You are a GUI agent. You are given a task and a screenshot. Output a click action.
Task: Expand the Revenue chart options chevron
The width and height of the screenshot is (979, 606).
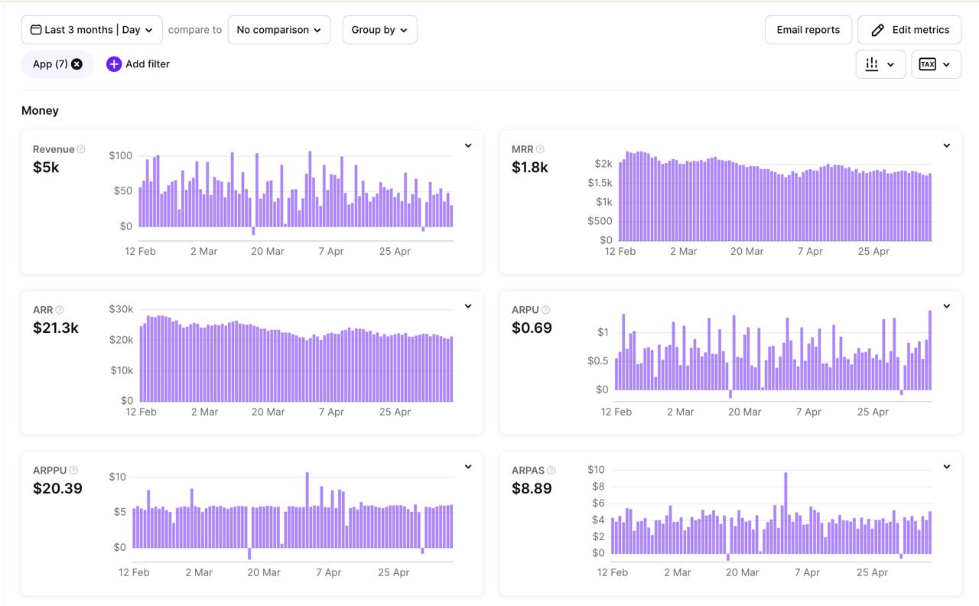[468, 145]
